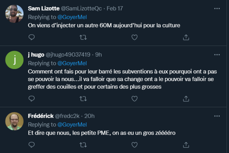Screen dimensions: 229x153
Task: Like Sam Lizotte's tweet
Action: point(135,37)
